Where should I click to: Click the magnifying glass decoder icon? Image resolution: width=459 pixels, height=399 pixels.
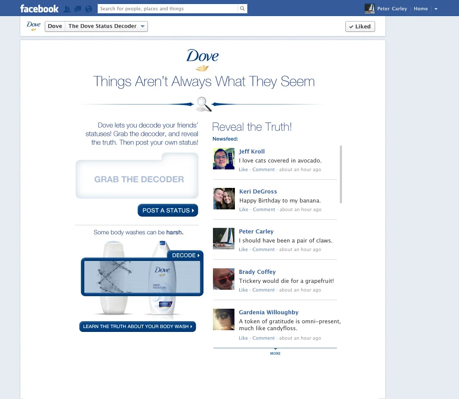[204, 104]
